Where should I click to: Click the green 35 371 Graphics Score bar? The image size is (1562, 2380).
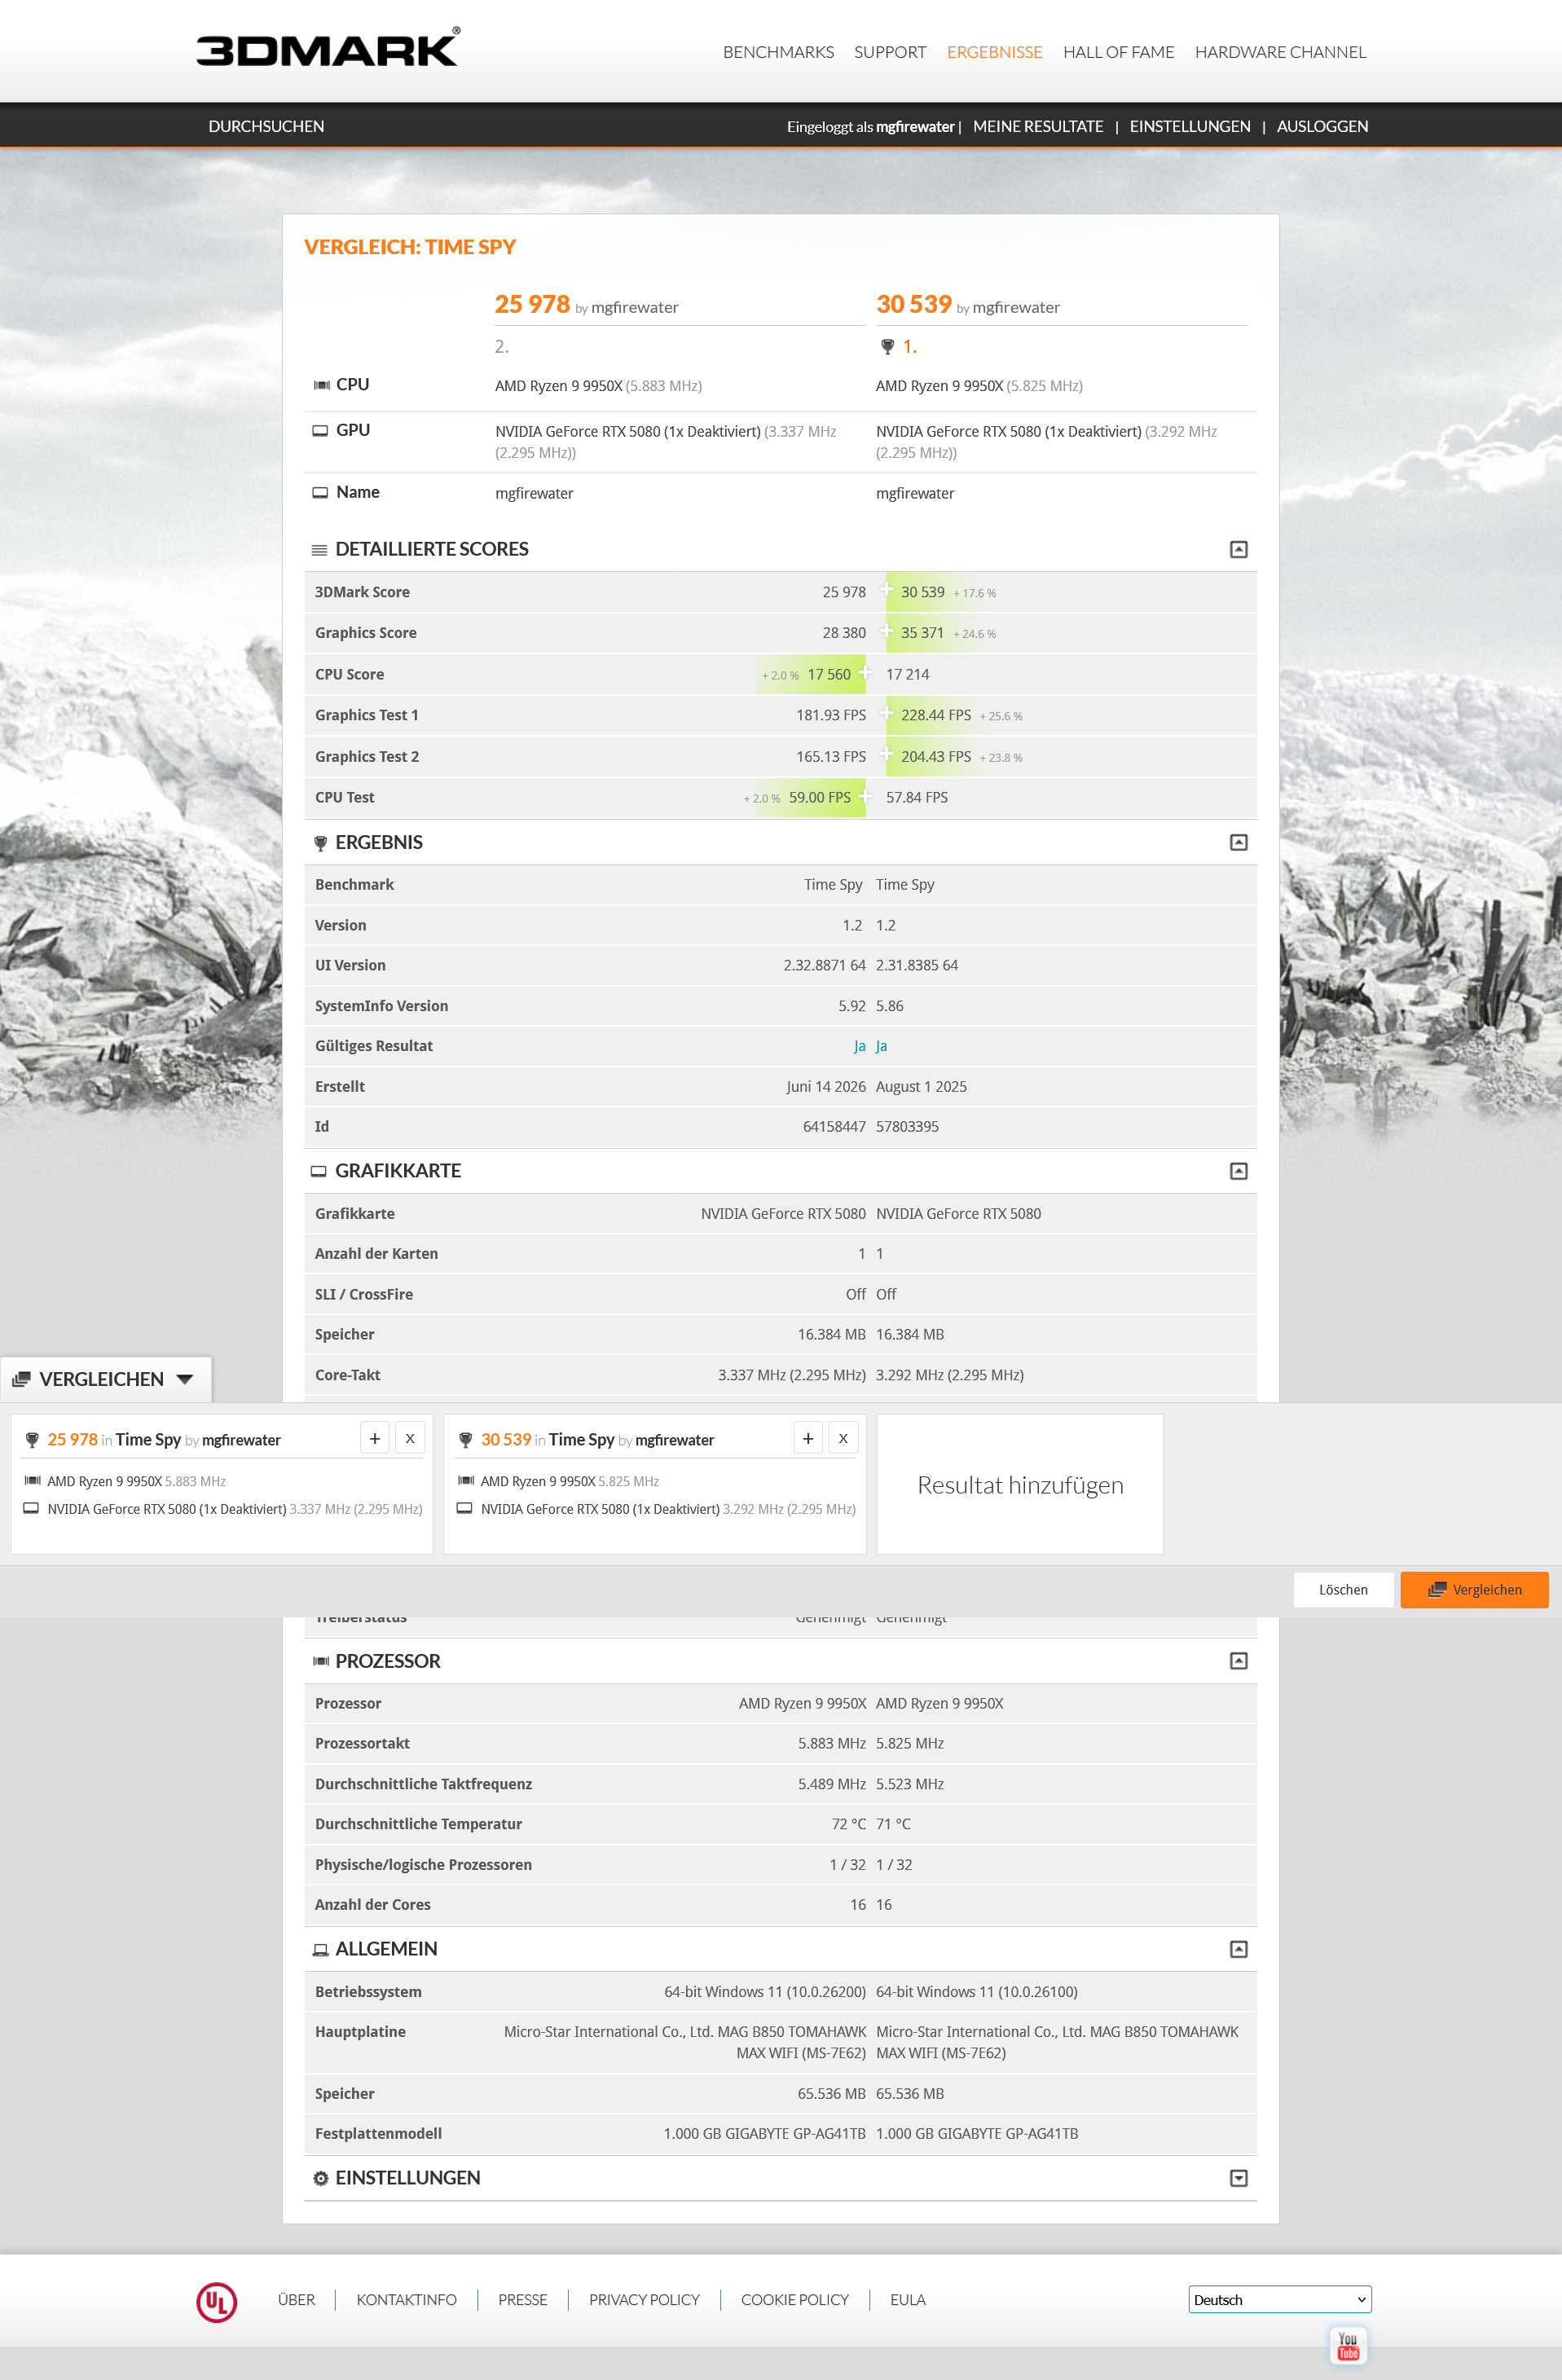[943, 633]
